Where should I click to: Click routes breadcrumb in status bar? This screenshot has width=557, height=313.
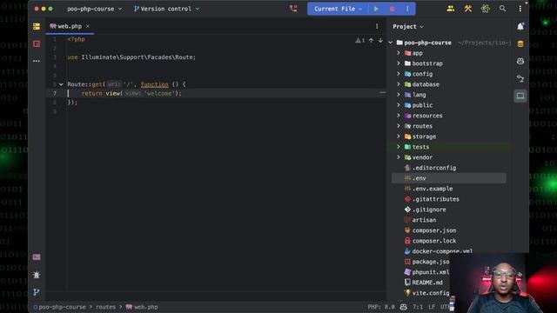(105, 307)
